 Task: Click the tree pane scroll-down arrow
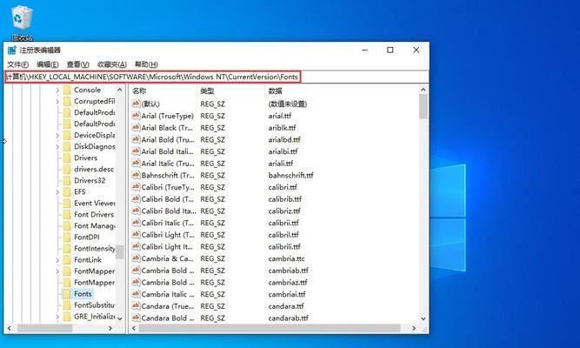(x=119, y=318)
